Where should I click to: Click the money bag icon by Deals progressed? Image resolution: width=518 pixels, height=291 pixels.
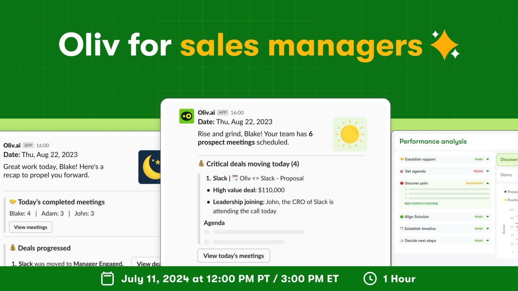tap(13, 248)
